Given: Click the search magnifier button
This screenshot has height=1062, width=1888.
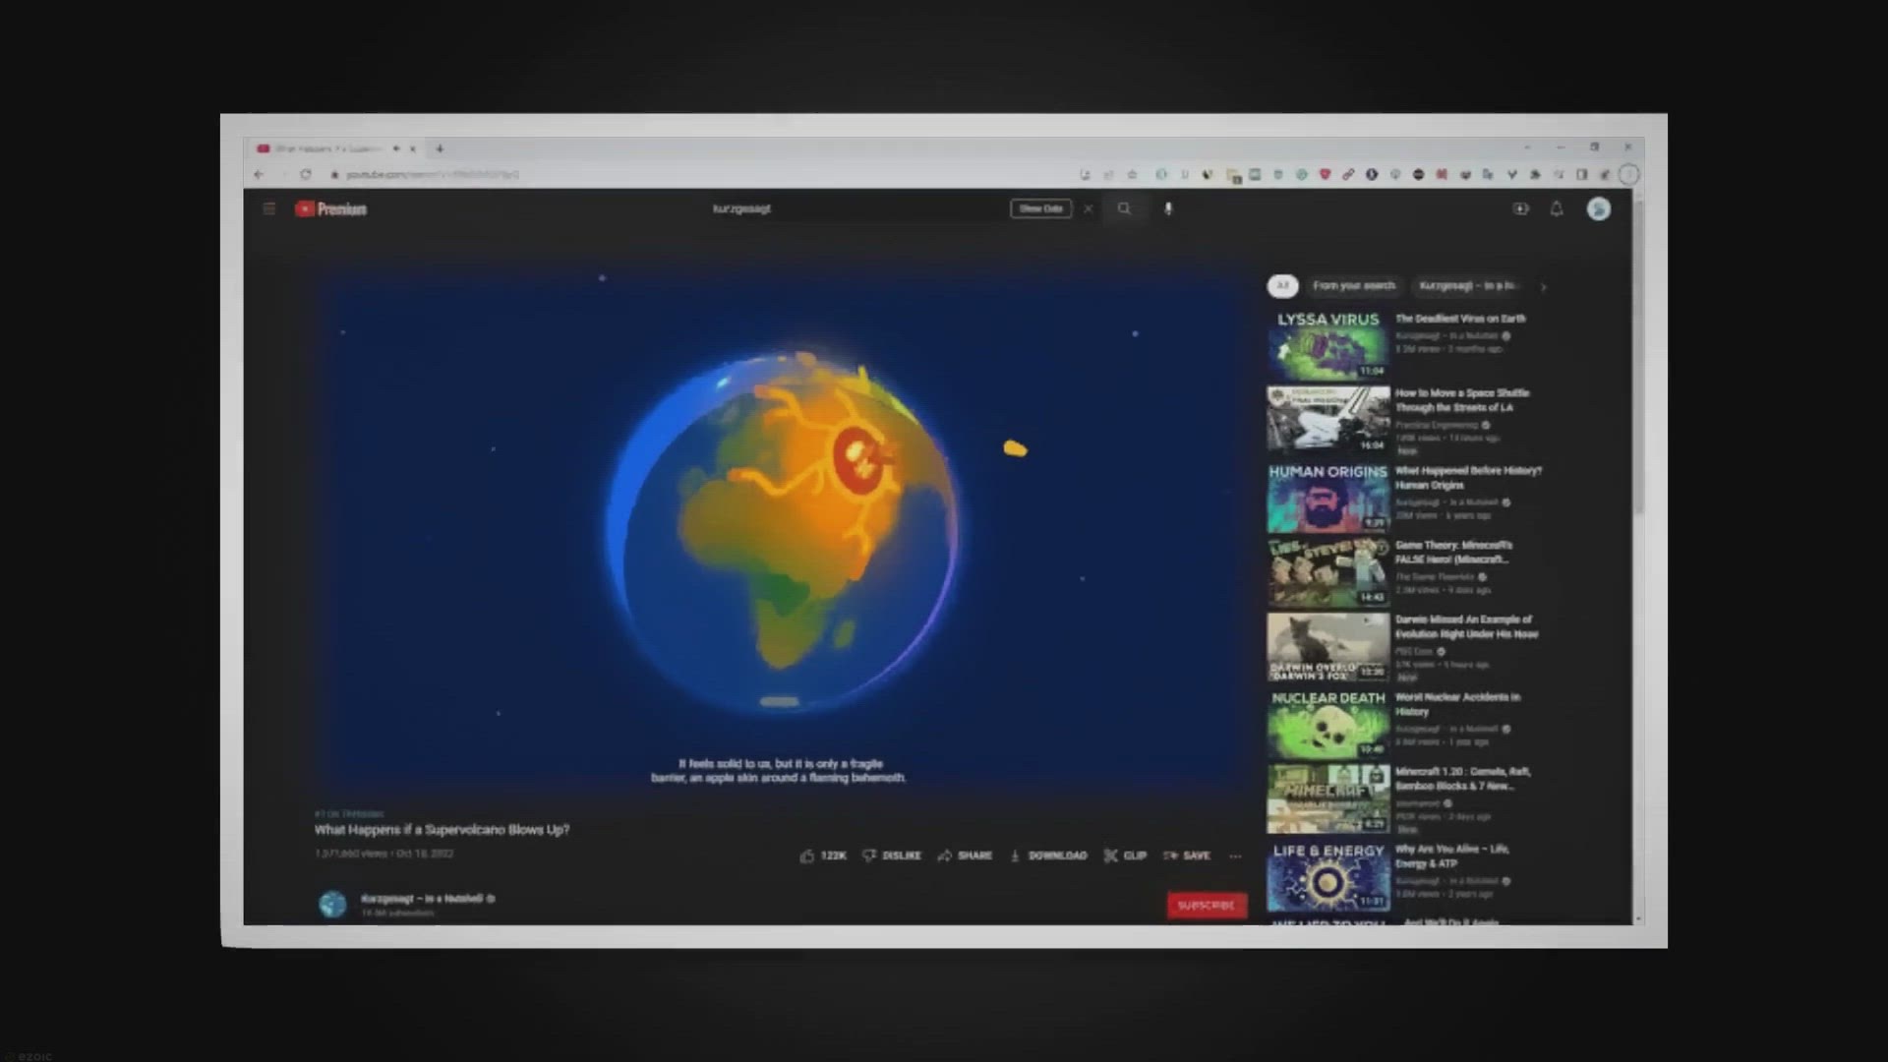Looking at the screenshot, I should (1124, 208).
